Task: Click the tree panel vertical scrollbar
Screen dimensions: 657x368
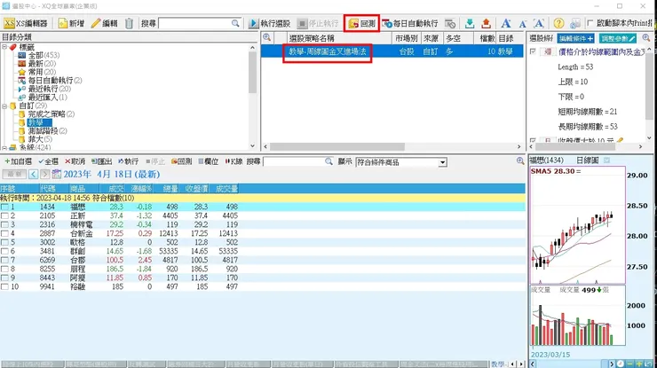Action: tap(252, 72)
